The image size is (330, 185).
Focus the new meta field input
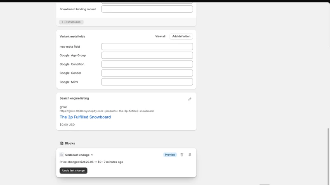[x=147, y=46]
